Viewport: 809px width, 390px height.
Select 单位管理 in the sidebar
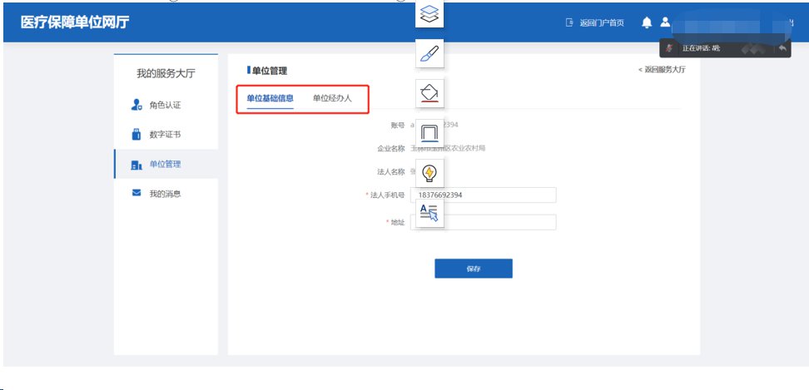click(x=164, y=165)
